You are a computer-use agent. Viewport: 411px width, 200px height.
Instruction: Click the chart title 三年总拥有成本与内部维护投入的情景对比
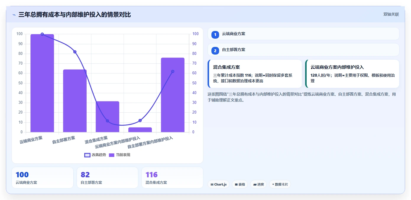pos(75,14)
